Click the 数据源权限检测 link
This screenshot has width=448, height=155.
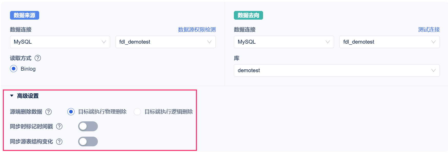click(197, 30)
